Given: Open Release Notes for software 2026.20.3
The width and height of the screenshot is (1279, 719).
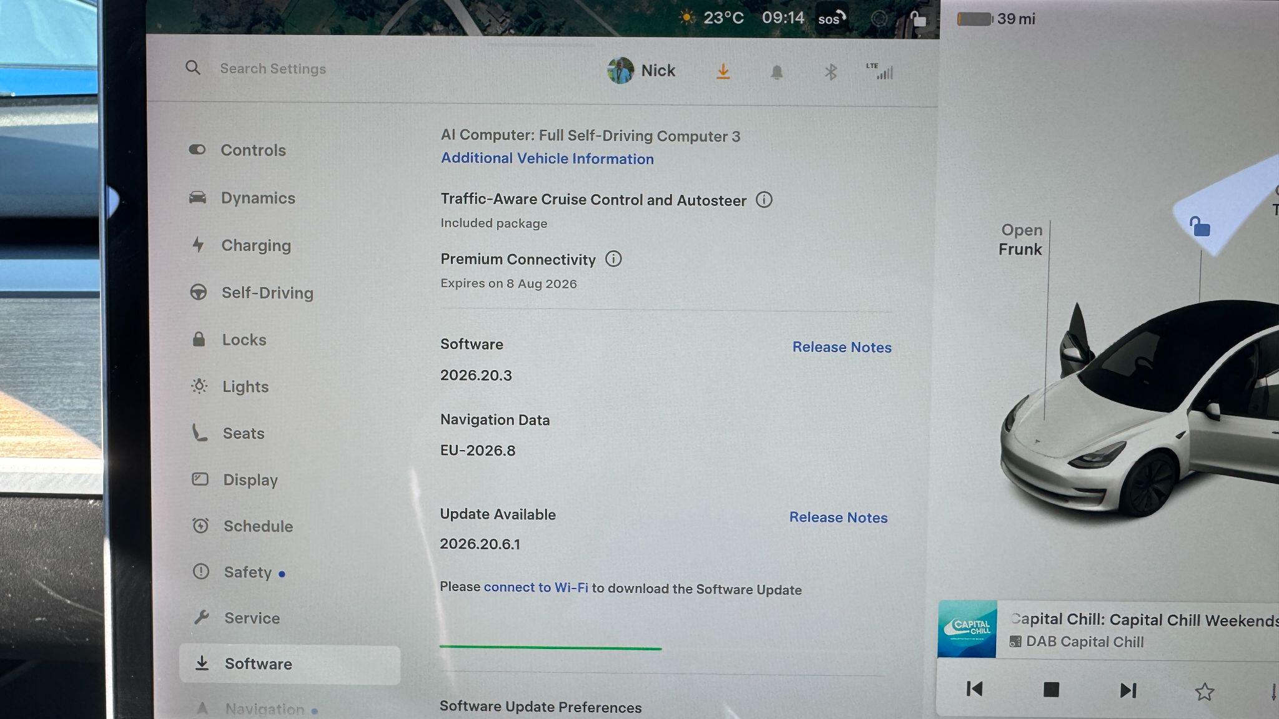Looking at the screenshot, I should click(842, 347).
